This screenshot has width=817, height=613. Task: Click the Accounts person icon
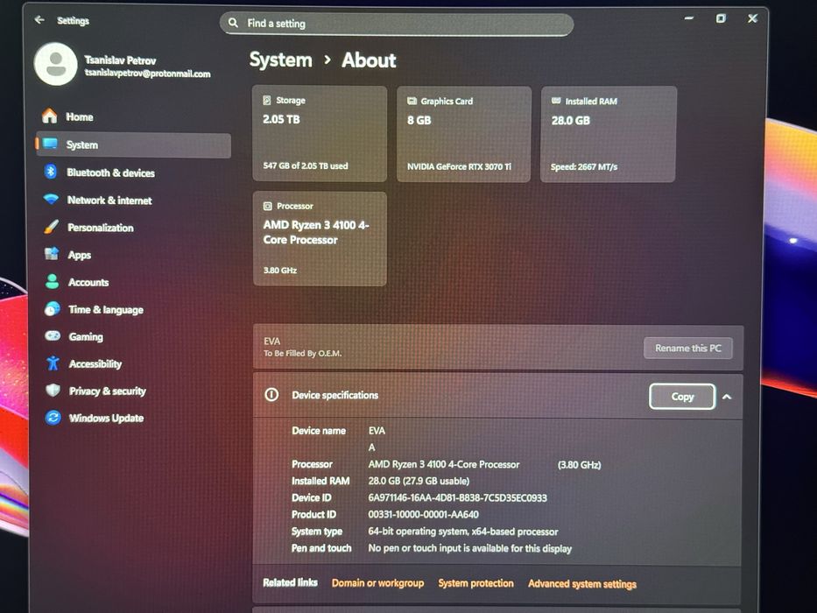(52, 281)
